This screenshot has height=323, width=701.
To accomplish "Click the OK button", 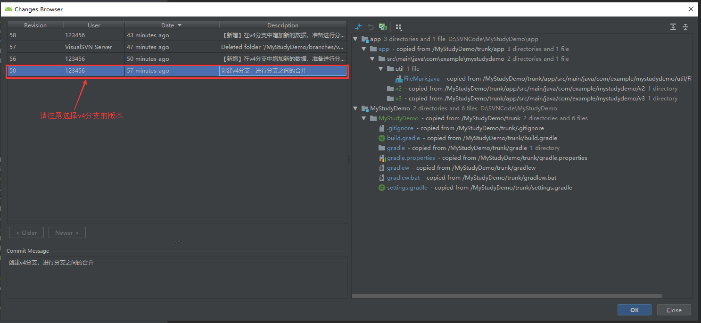I will (635, 310).
